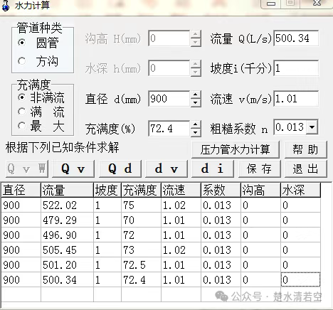Click the Q v solve button
Screen dimensions: 333x310
click(73, 169)
